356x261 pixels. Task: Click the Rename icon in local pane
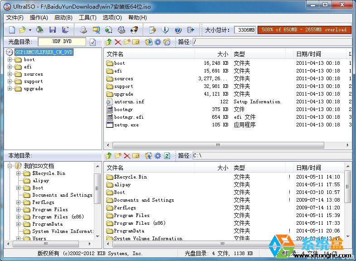coord(136,156)
